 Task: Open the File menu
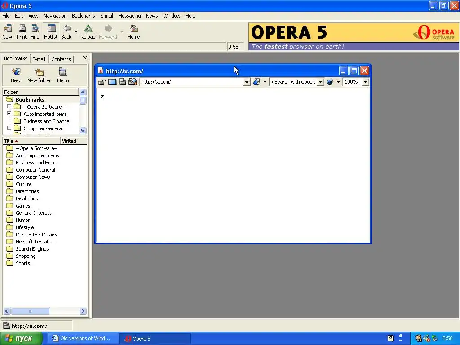pyautogui.click(x=6, y=16)
